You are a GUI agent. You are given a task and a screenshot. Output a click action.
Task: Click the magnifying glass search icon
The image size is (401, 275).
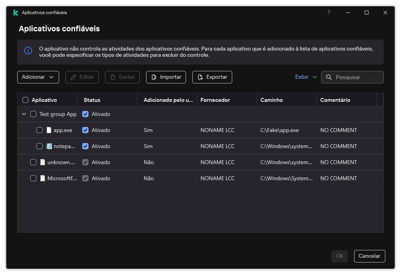[329, 77]
